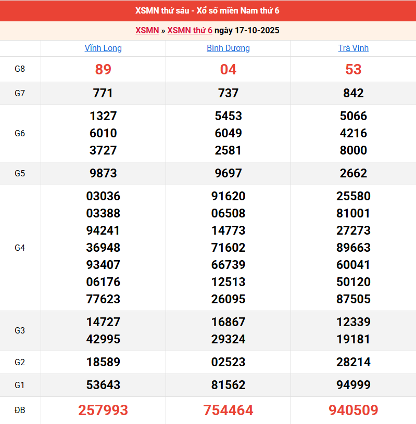Click the G1 number 53643
416x424 pixels.
tap(103, 385)
